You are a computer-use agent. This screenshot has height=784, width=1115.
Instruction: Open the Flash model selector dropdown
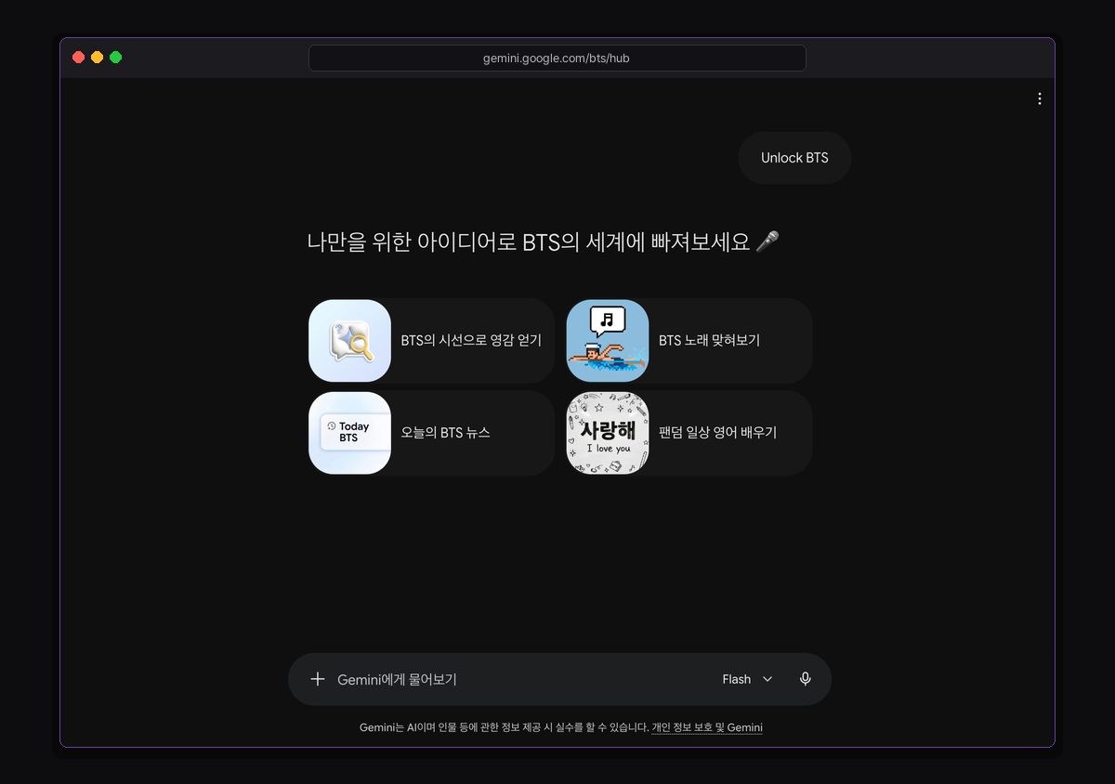click(x=747, y=679)
